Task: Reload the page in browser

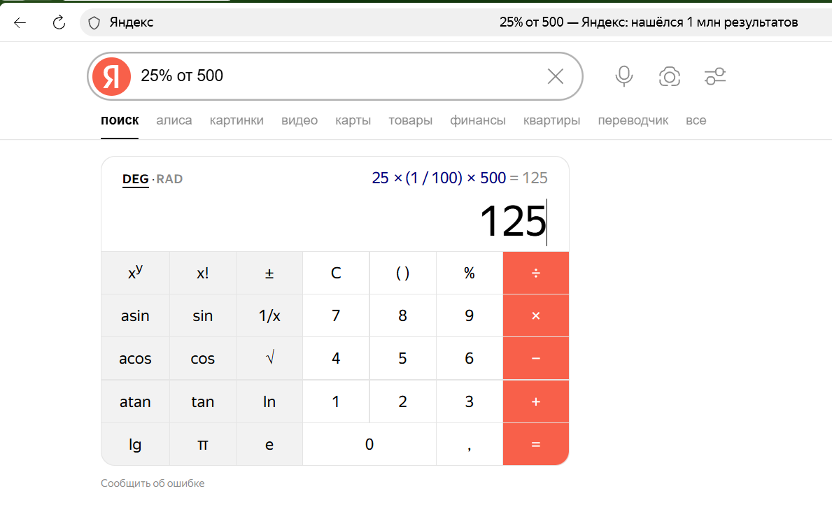Action: 59,22
